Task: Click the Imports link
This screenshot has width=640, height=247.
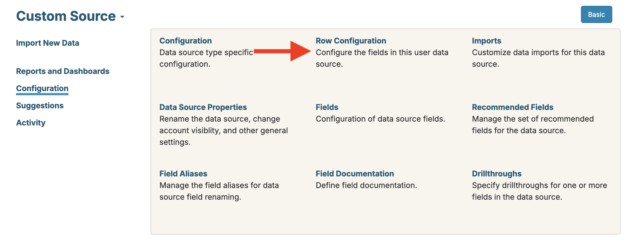Action: coord(486,41)
